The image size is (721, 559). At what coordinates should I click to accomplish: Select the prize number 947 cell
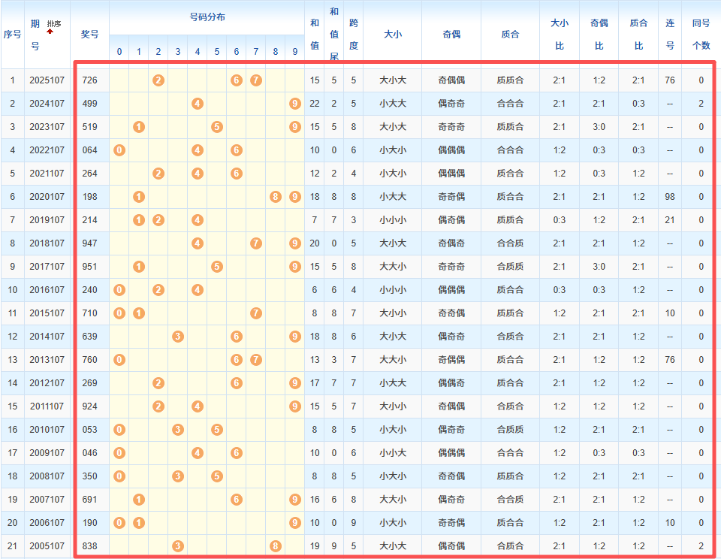[89, 243]
